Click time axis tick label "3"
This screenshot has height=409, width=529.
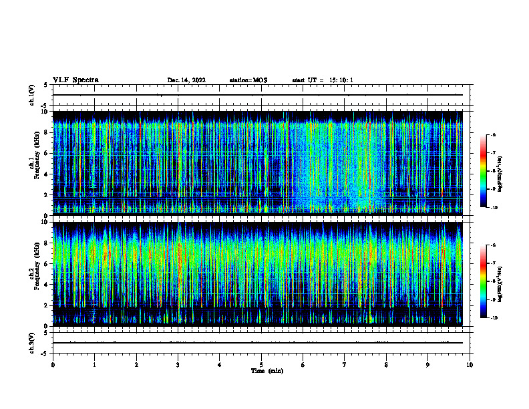178,365
